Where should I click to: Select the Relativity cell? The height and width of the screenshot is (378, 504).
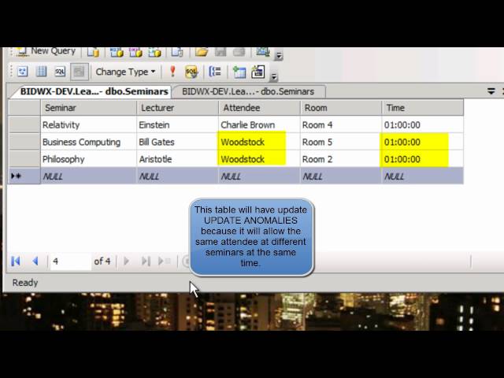[89, 124]
